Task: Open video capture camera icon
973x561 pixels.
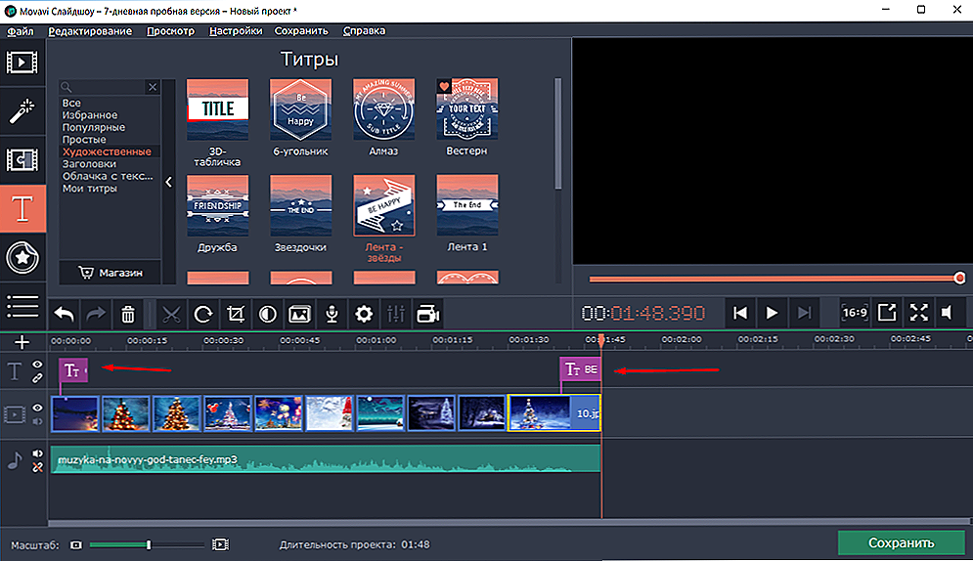Action: click(x=428, y=315)
